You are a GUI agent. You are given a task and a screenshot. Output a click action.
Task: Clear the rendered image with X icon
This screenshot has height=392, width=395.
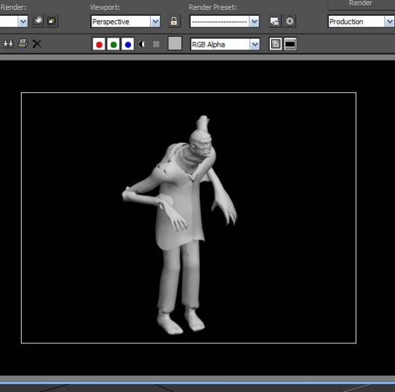[37, 44]
